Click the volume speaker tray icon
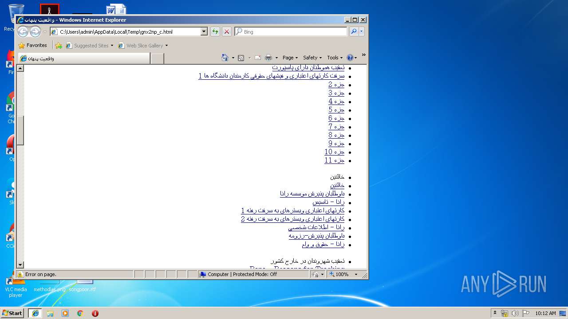 515,313
